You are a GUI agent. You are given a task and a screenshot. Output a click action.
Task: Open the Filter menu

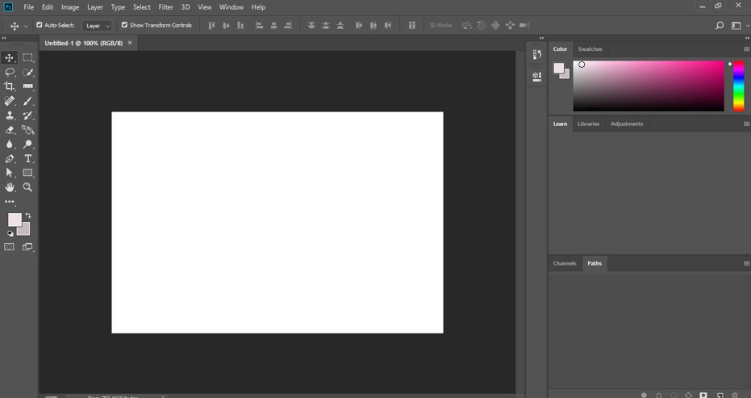165,7
